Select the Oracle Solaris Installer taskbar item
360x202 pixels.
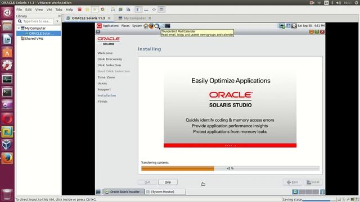124,192
